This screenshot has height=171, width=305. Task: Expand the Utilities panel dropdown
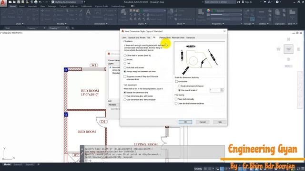pyautogui.click(x=264, y=24)
